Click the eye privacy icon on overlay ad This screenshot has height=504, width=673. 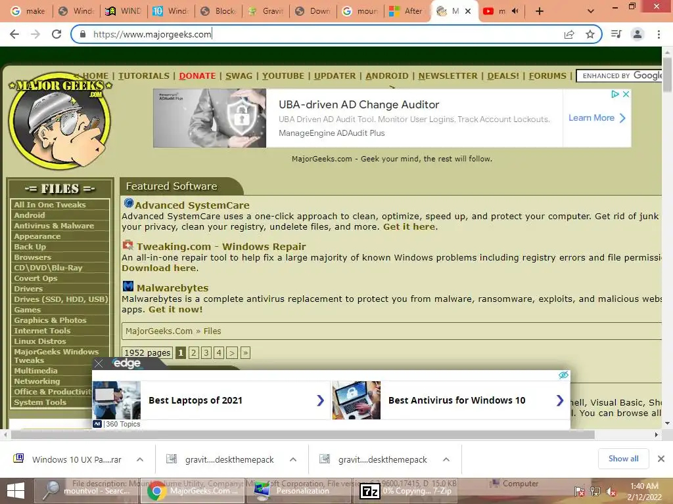(x=563, y=375)
